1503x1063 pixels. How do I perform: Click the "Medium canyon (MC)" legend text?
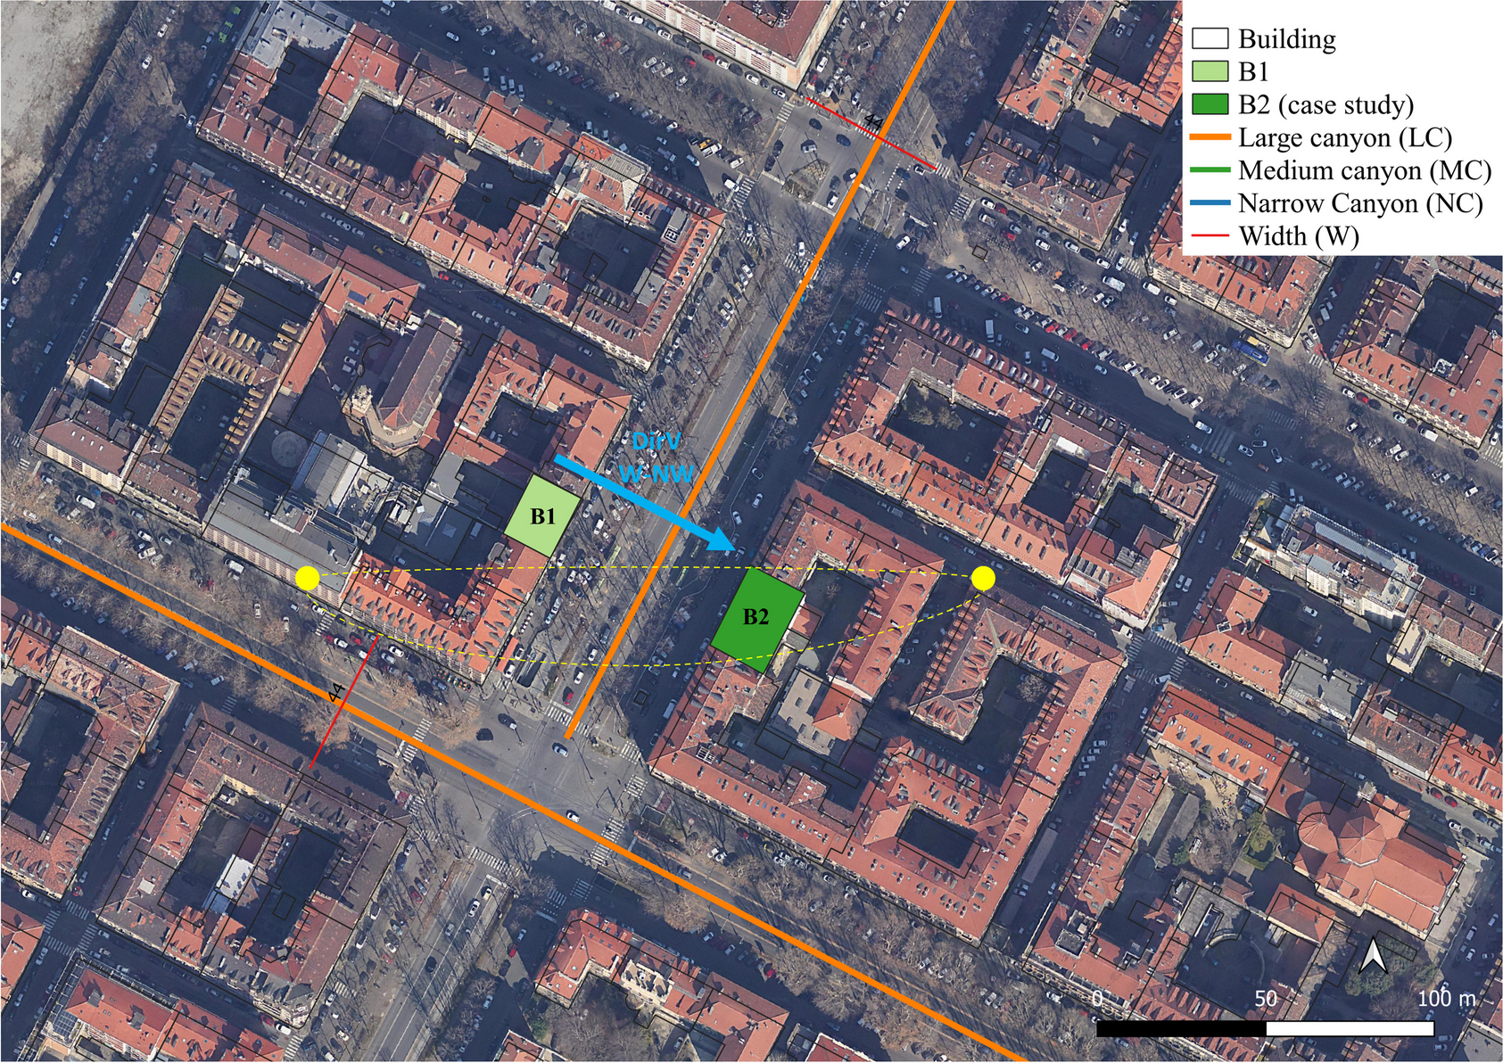pyautogui.click(x=1365, y=171)
